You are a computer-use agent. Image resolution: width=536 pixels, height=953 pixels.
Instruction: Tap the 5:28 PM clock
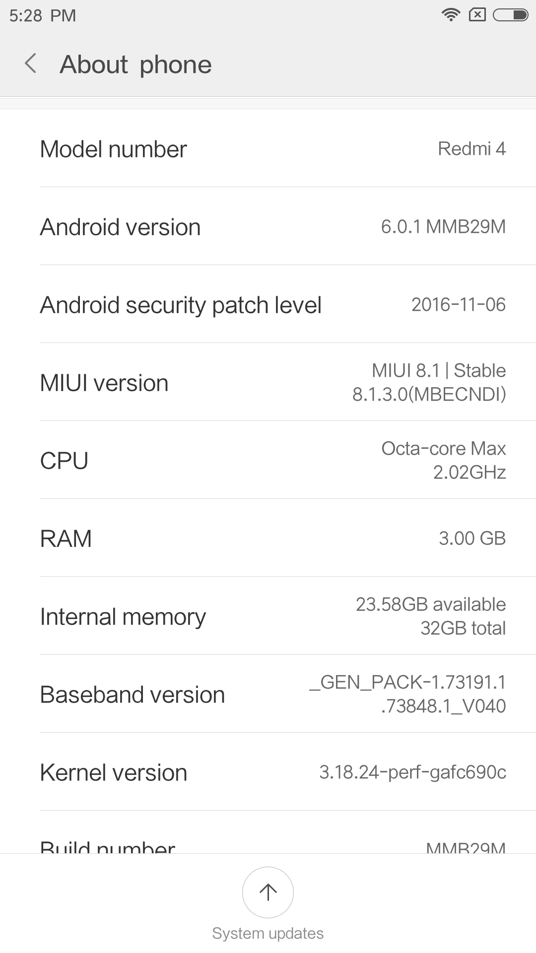pyautogui.click(x=43, y=16)
